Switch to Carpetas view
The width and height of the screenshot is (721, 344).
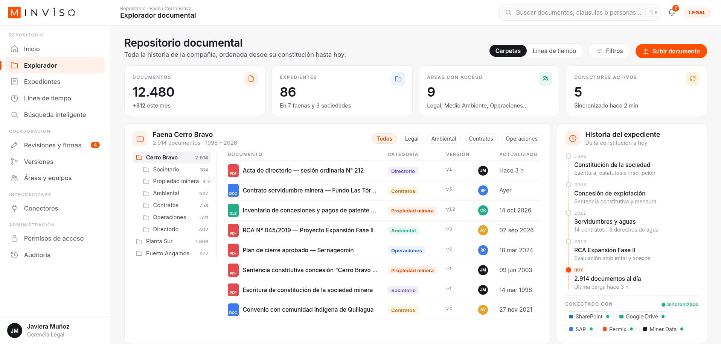[x=508, y=51]
